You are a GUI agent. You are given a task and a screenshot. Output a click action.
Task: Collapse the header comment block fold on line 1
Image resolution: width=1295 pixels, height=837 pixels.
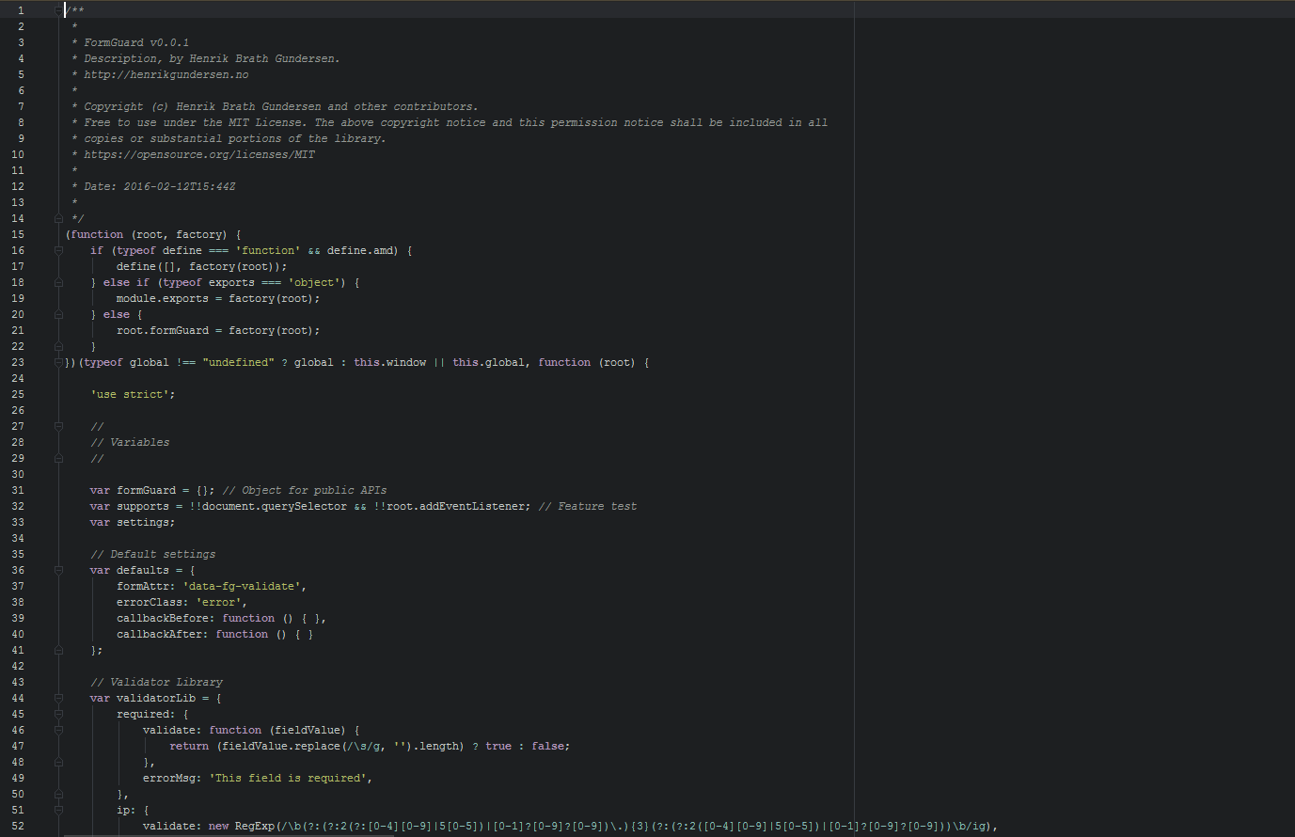[x=58, y=10]
